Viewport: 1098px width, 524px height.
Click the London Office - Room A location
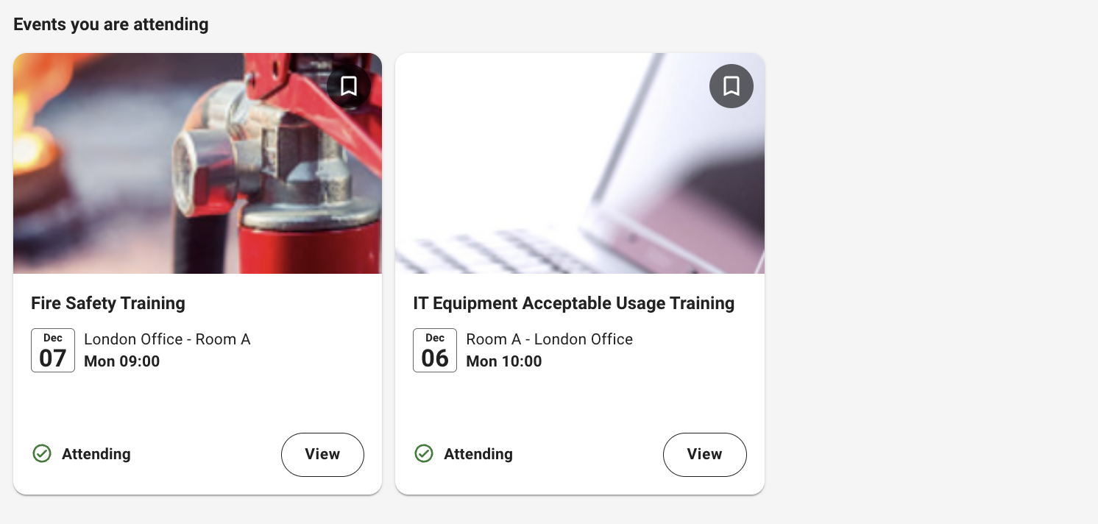pos(167,339)
